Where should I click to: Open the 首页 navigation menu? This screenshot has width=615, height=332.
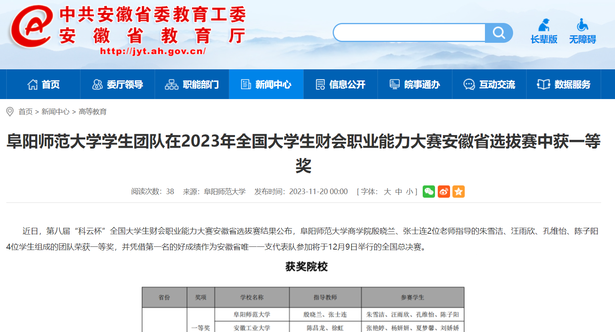click(x=43, y=84)
